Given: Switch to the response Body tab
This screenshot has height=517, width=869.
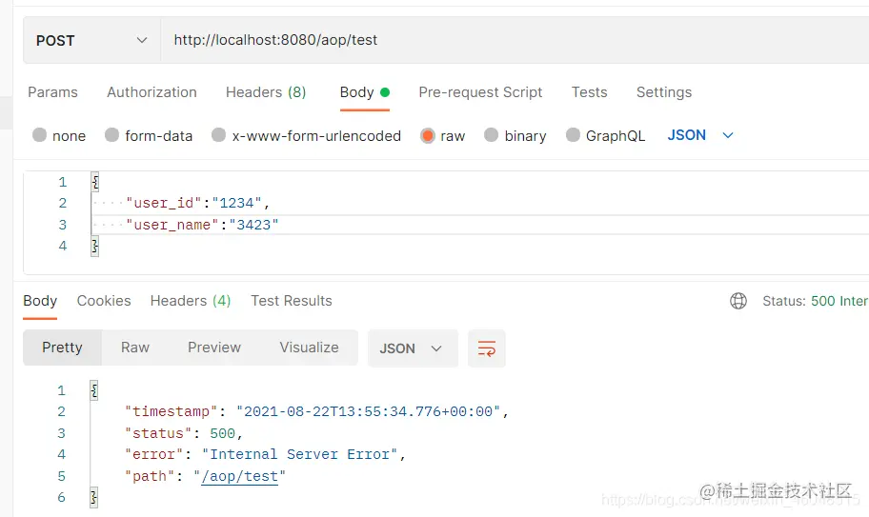Looking at the screenshot, I should (x=40, y=301).
